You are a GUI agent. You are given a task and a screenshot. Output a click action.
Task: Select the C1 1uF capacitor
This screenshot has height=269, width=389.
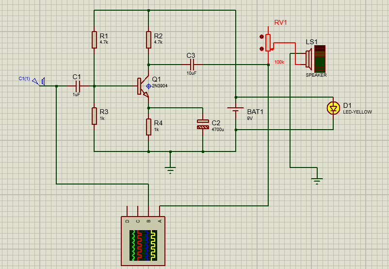[78, 86]
